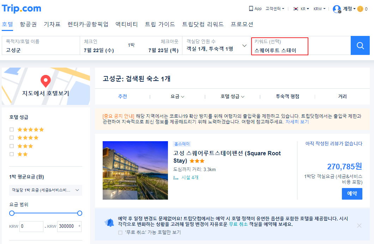
Task: Select the 트립 가이드 tab
Action: [x=160, y=24]
